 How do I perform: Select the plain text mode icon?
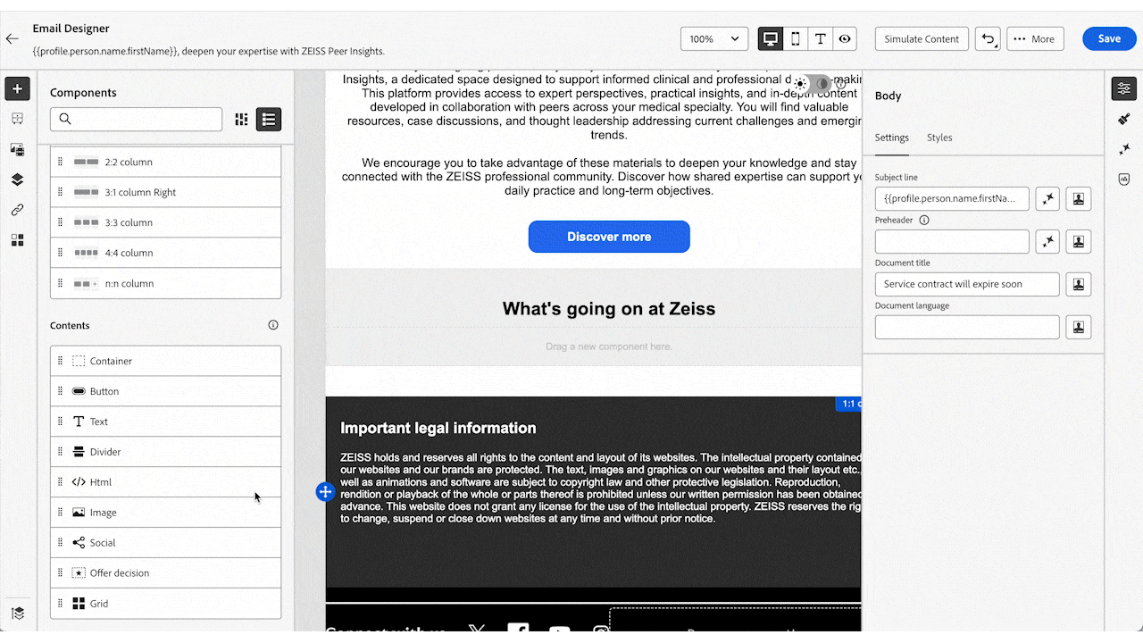[x=820, y=38]
